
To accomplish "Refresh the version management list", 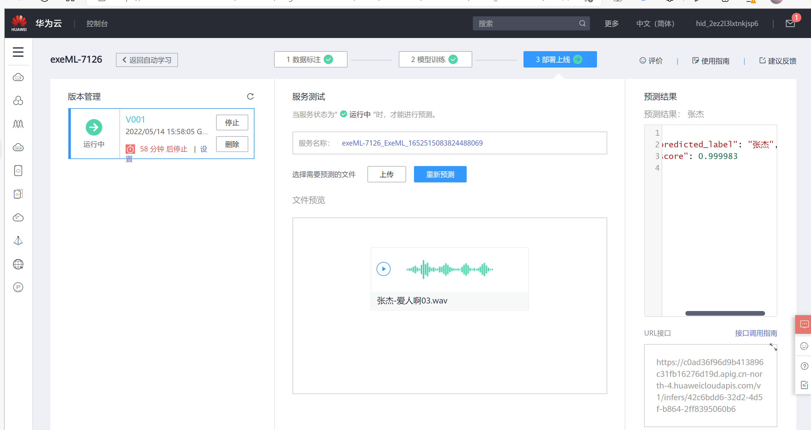I will point(250,96).
